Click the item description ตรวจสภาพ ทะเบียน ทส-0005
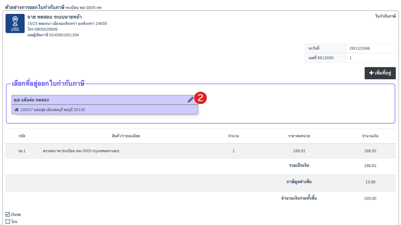 (81, 151)
